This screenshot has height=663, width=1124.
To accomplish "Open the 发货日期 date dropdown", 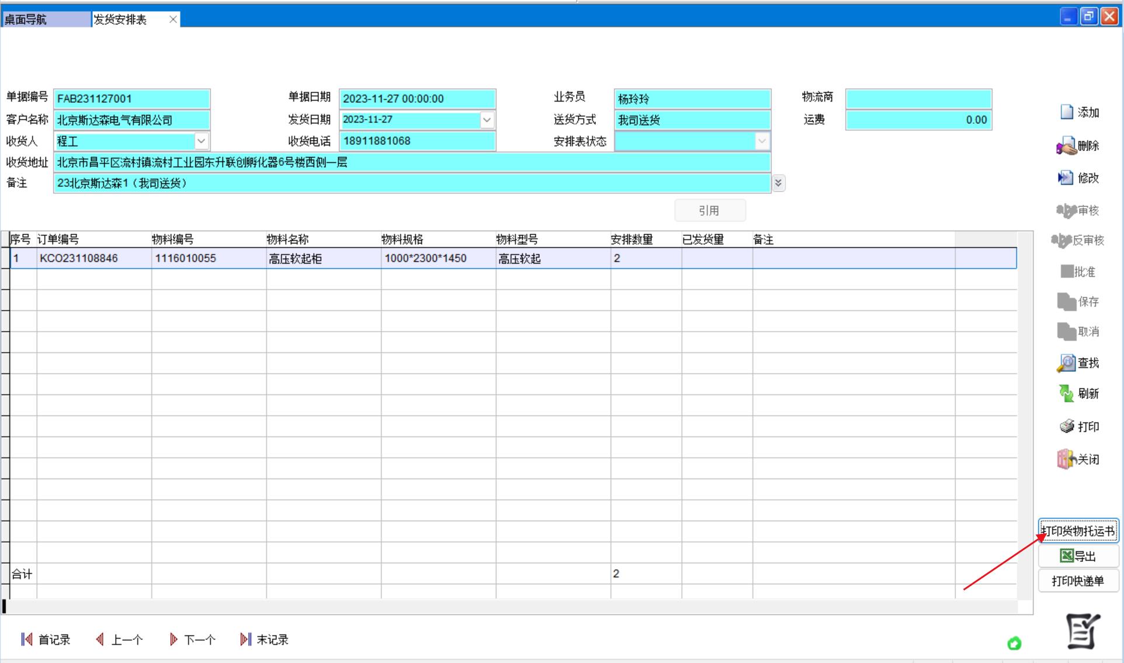I will [x=487, y=120].
